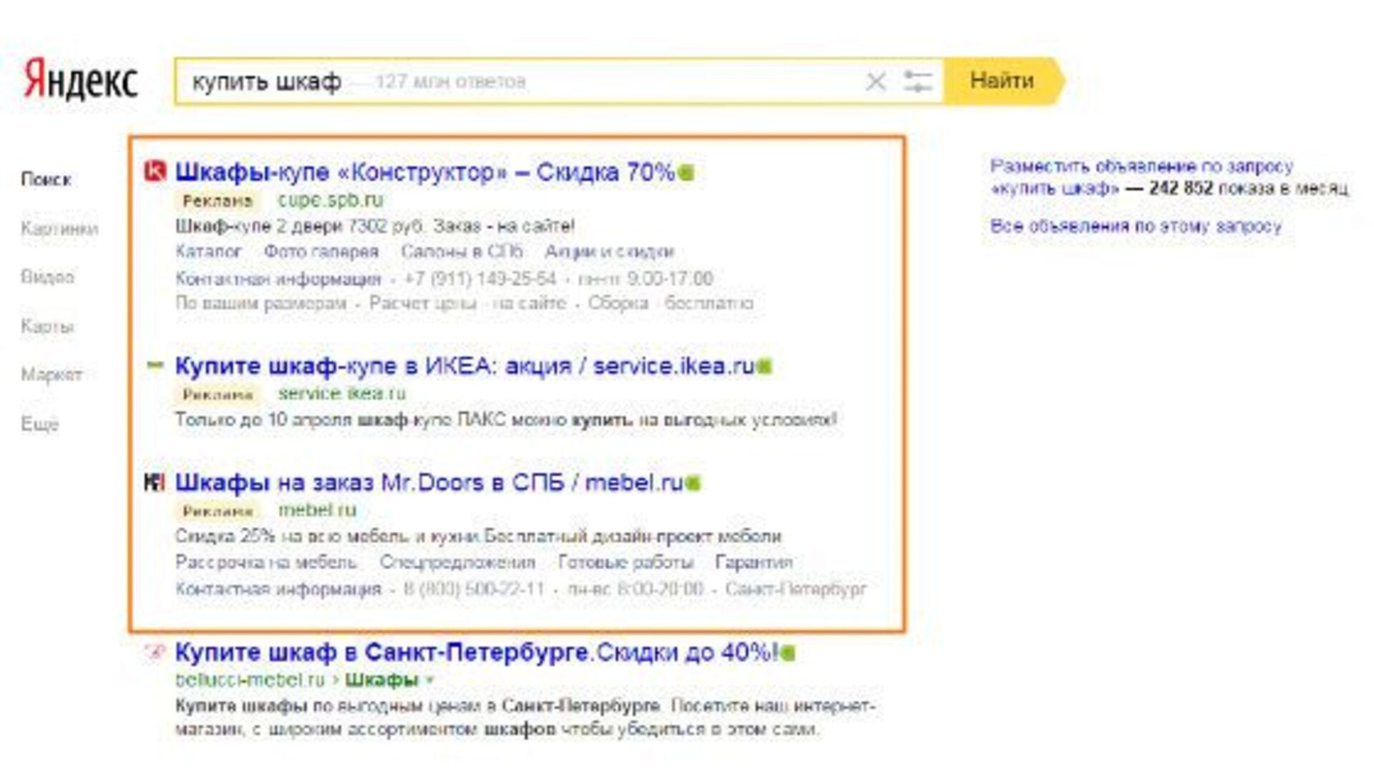Open the Шкафы breadcrumb link
The image size is (1374, 773).
[x=381, y=680]
